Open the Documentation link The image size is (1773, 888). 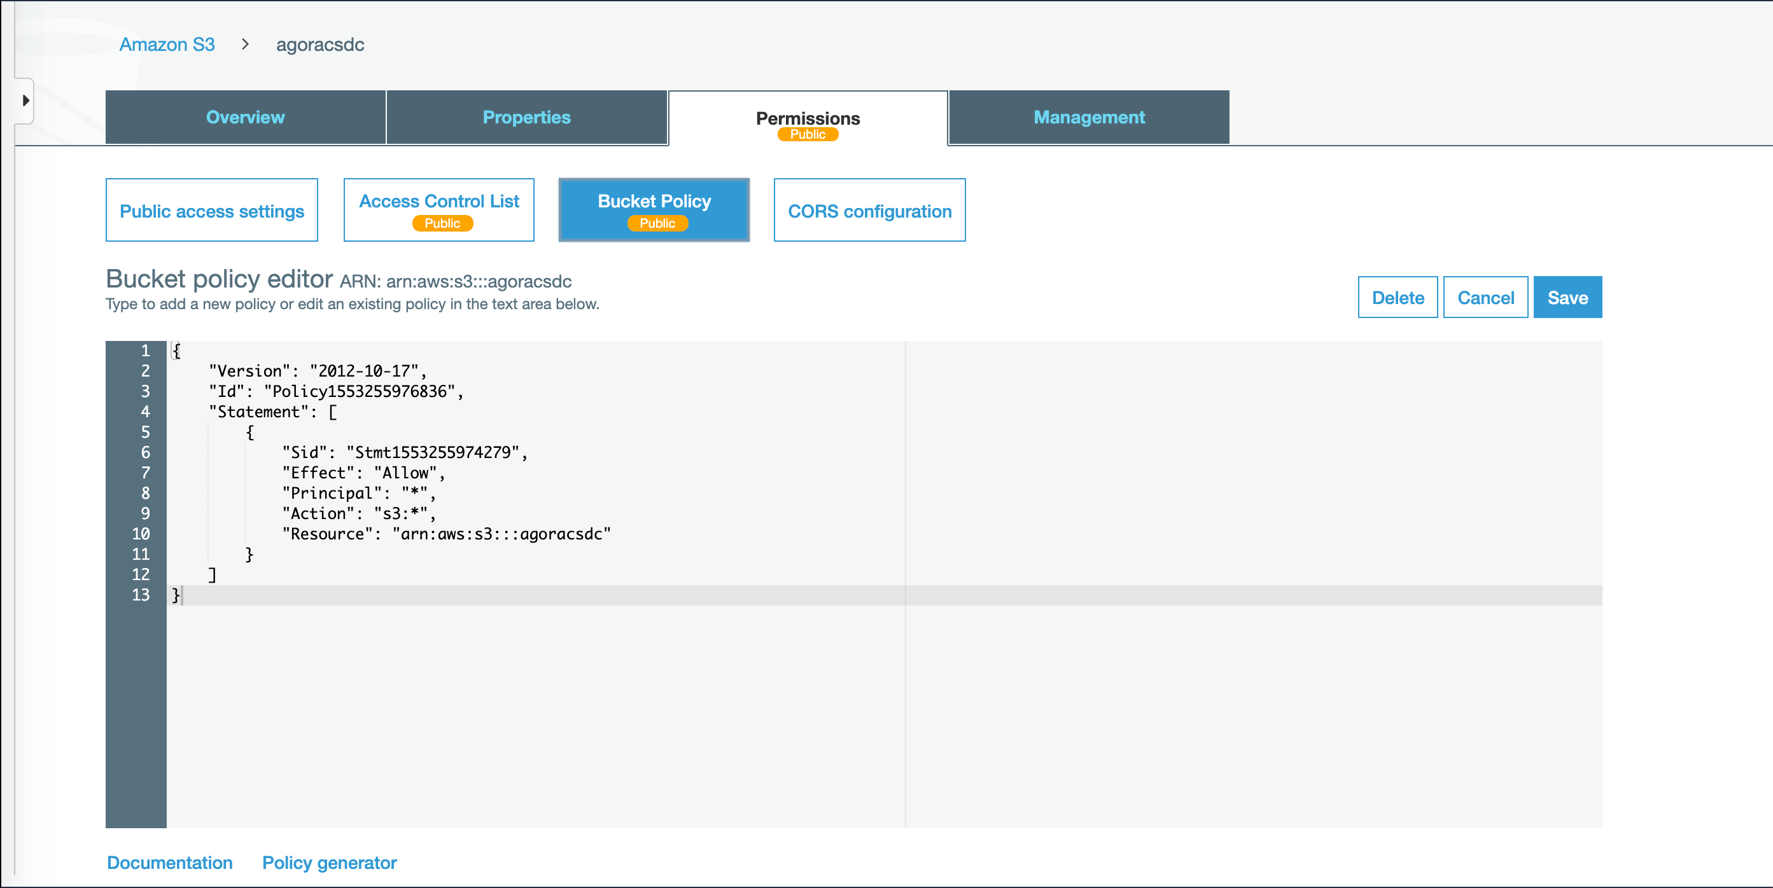click(x=169, y=863)
